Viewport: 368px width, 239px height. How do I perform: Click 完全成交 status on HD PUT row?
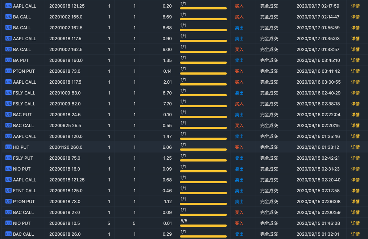(269, 147)
